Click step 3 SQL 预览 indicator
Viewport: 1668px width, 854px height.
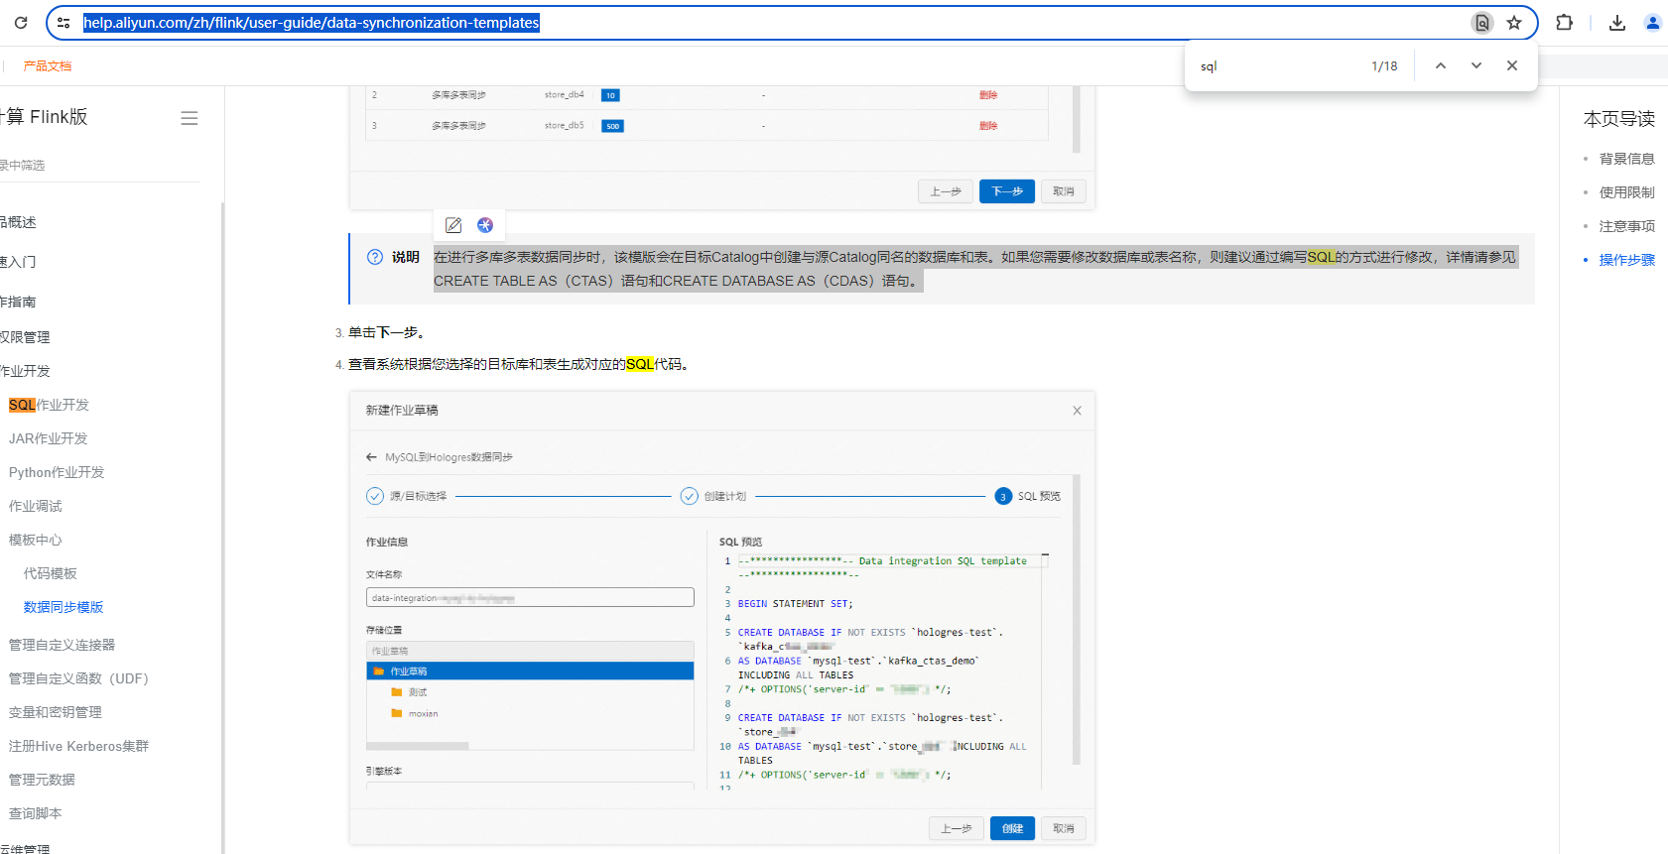point(1003,496)
